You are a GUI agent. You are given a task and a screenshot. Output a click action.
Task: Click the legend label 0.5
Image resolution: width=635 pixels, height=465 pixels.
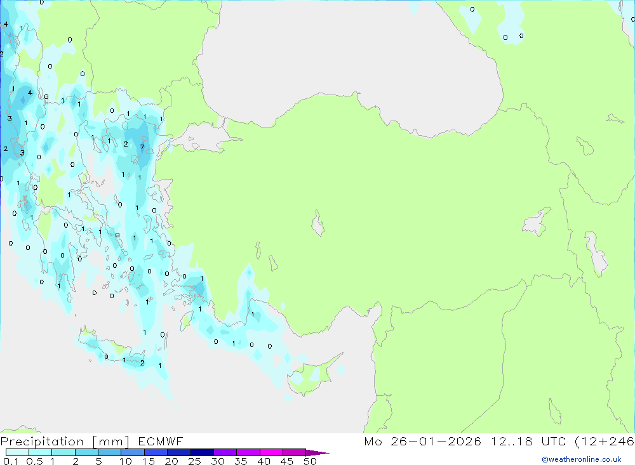pos(34,461)
